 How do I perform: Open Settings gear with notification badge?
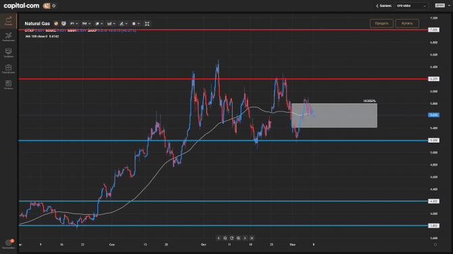tap(8, 244)
